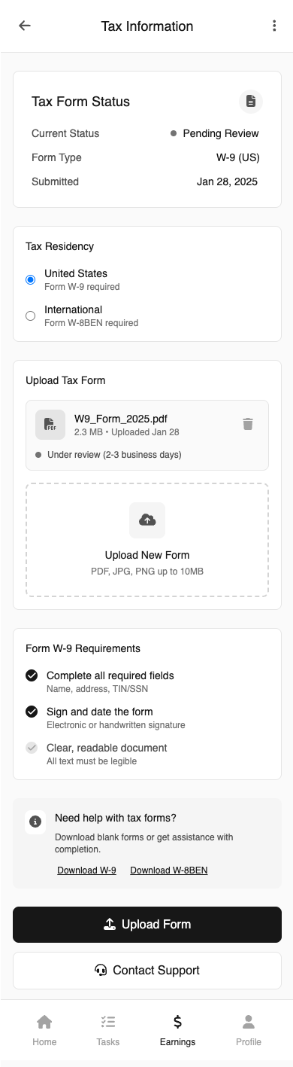Tap the black Upload Form button
The height and width of the screenshot is (1067, 293).
147,925
